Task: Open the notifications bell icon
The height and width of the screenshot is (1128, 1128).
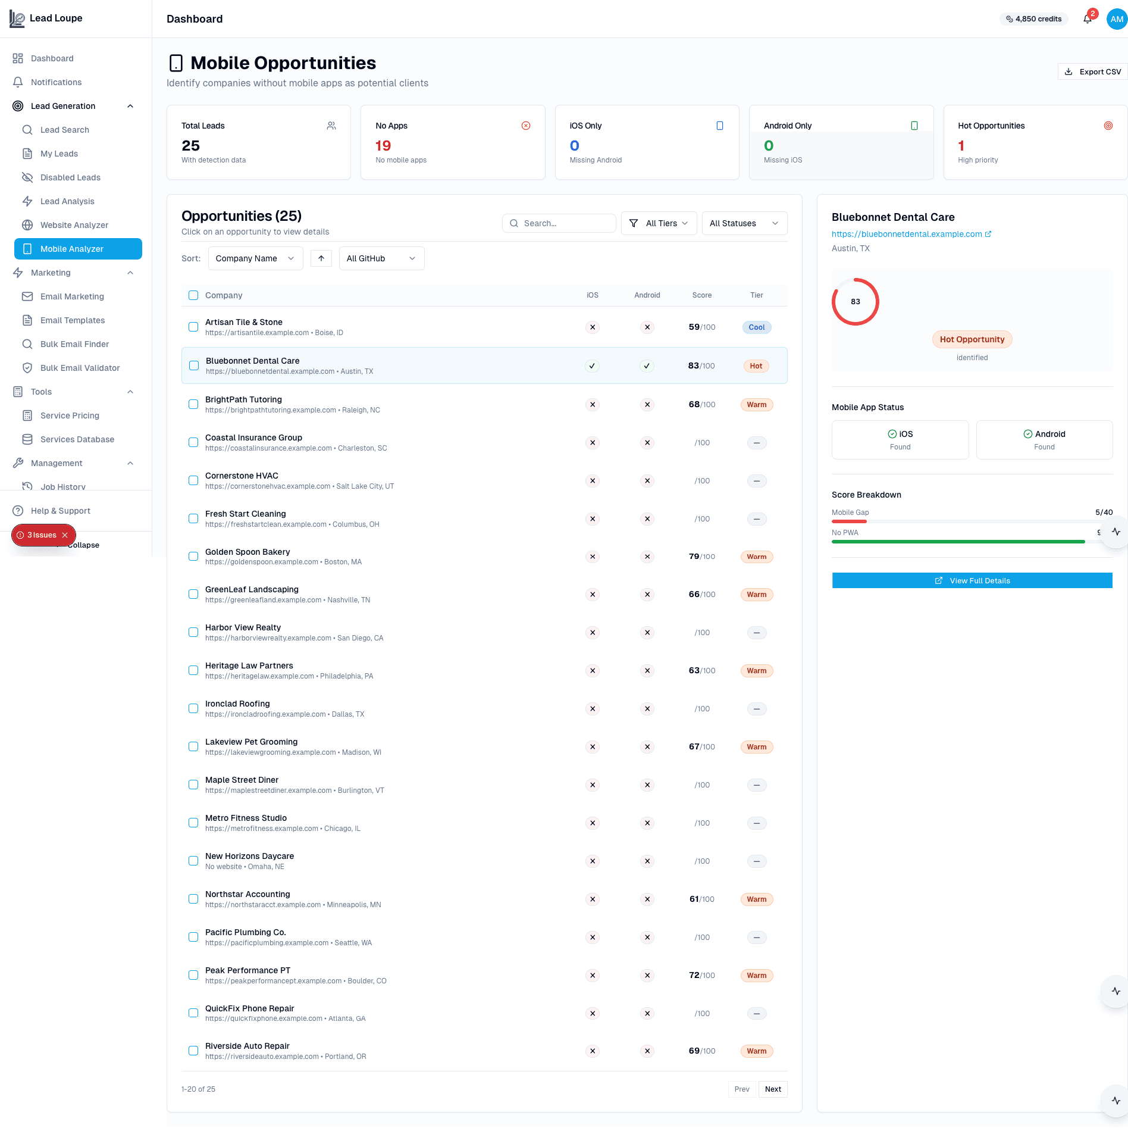Action: [x=1088, y=19]
